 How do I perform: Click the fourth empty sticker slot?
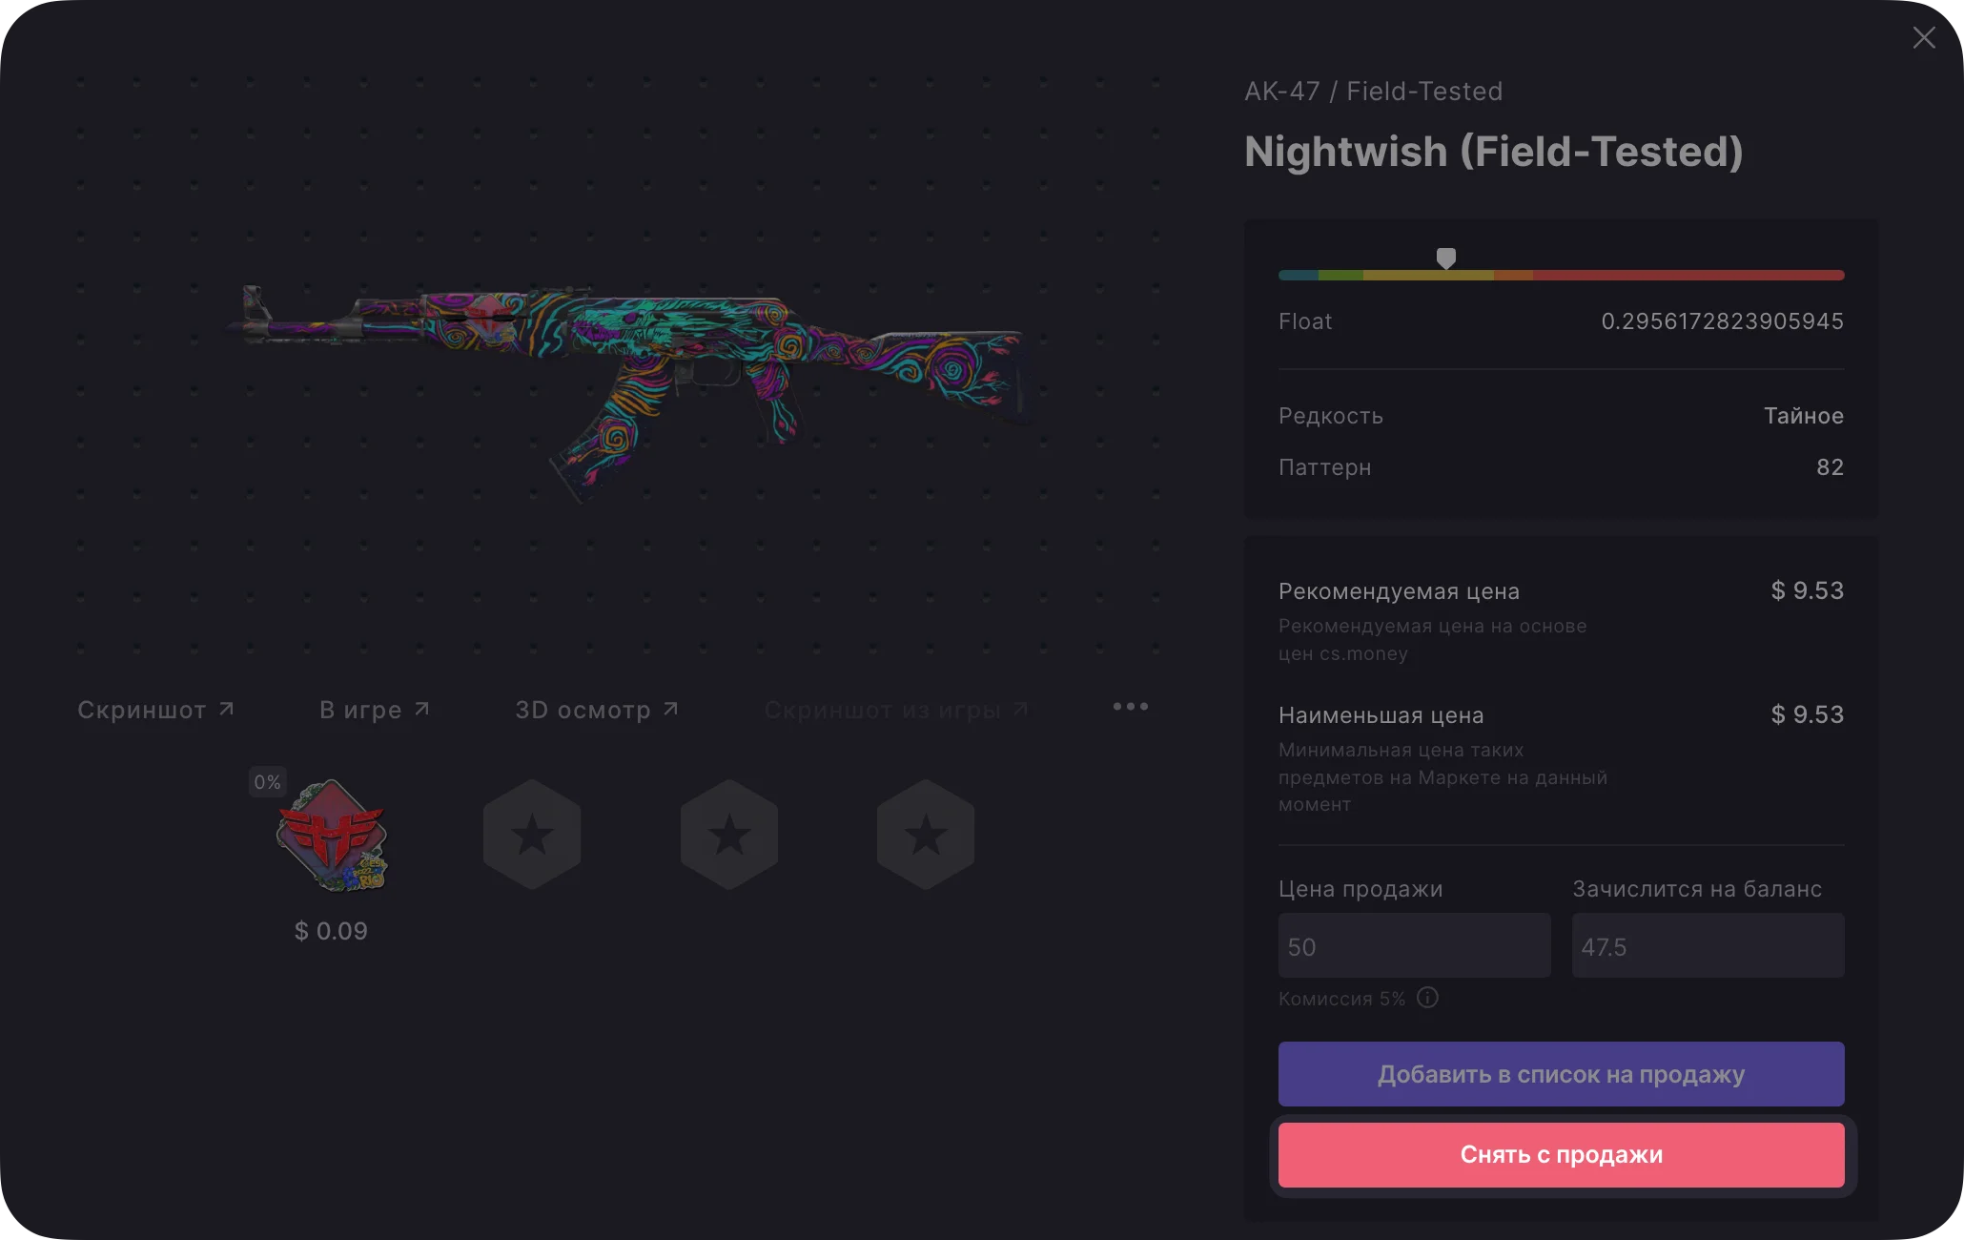926,835
